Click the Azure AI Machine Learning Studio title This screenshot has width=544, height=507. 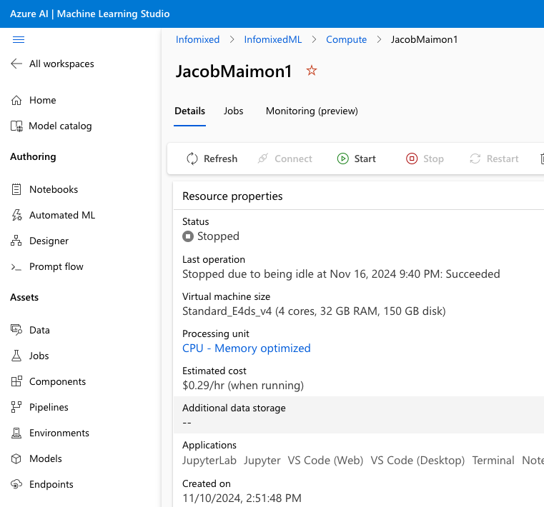point(90,14)
